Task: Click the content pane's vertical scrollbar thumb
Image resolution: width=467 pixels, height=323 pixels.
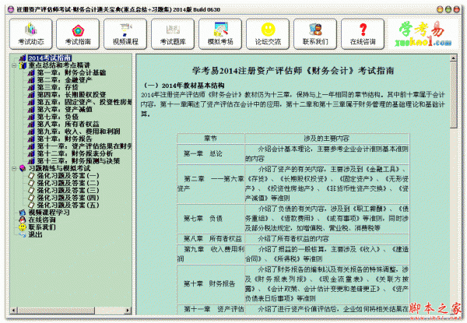Action: [x=453, y=95]
